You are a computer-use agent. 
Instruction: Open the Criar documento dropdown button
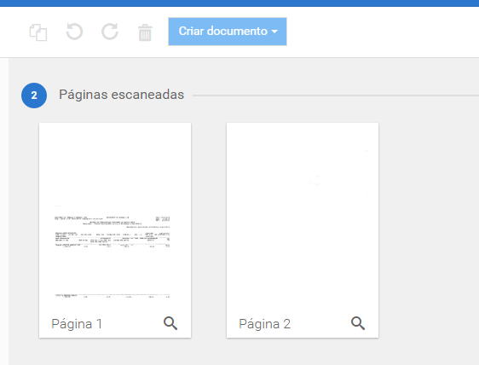(x=228, y=32)
